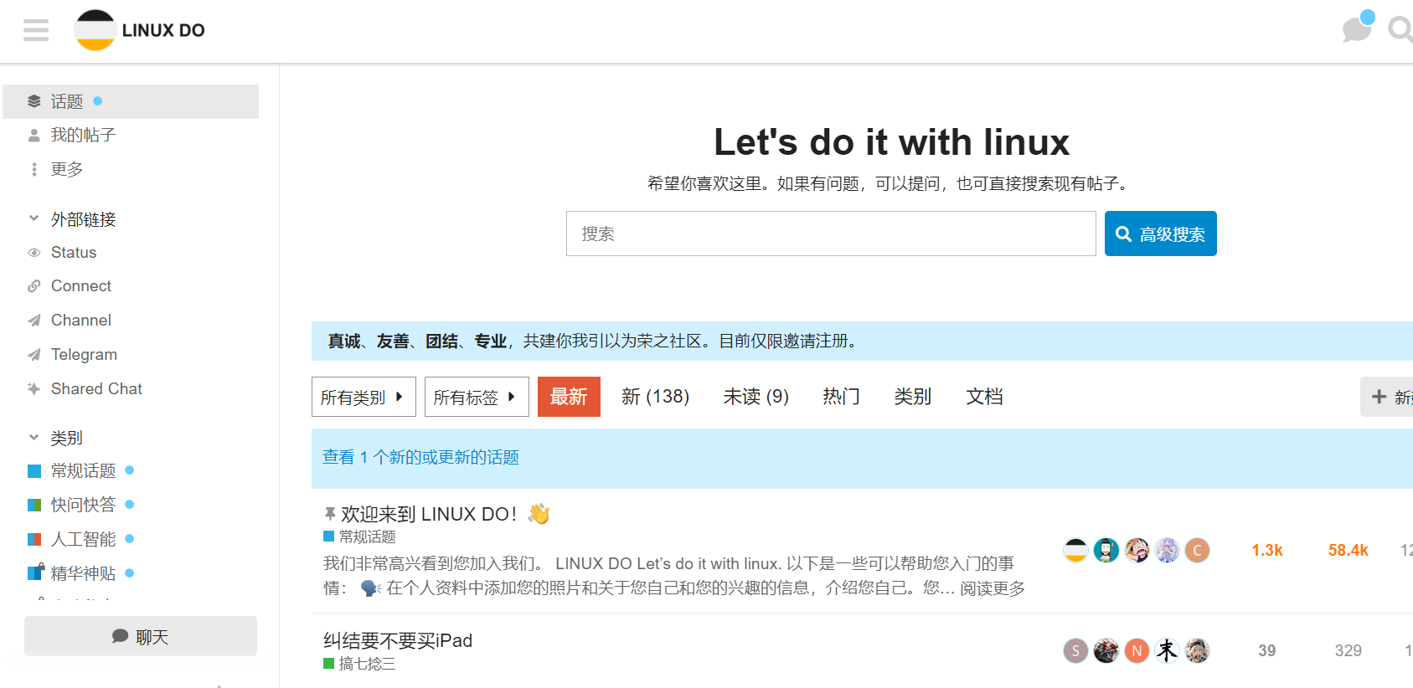Open the S avatar on iPad topic
The height and width of the screenshot is (688, 1413).
1075,650
